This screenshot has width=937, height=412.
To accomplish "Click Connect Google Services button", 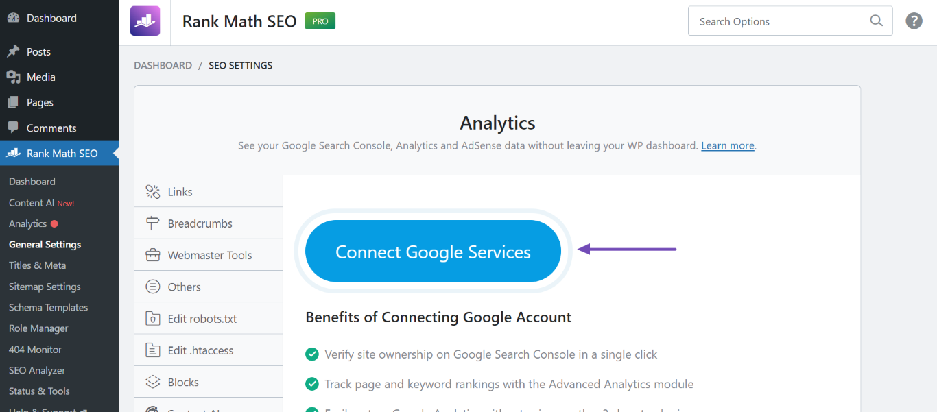I will coord(432,251).
